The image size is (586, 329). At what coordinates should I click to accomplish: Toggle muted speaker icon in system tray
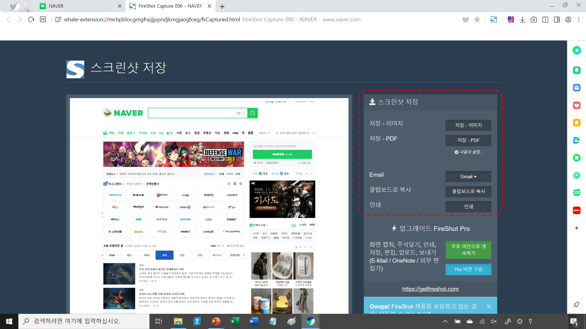click(x=494, y=321)
